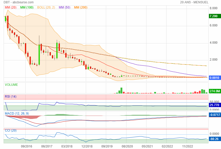Image resolution: width=221 pixels, height=149 pixels.
Task: Click the MM (20) legend label
Action: point(11,7)
